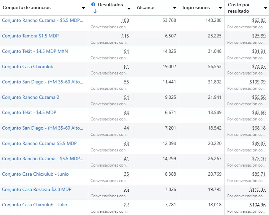Click the 188 results value

(125, 20)
